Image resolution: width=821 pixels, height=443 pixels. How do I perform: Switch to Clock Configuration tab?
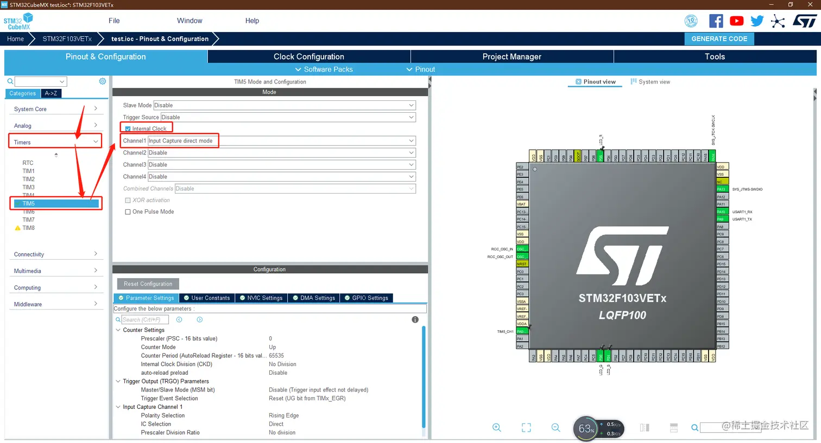point(309,56)
